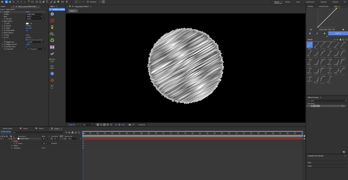Click the blue circle KBar icon

pyautogui.click(x=52, y=74)
